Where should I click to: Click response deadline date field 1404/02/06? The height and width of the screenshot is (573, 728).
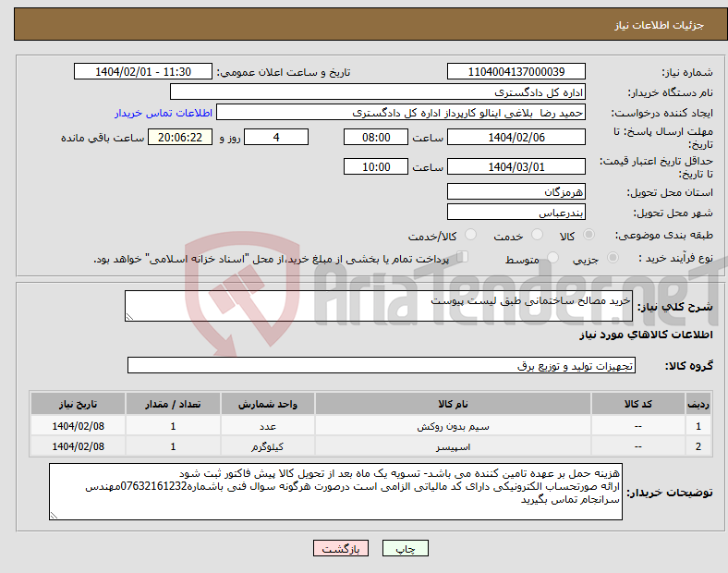[x=516, y=137]
